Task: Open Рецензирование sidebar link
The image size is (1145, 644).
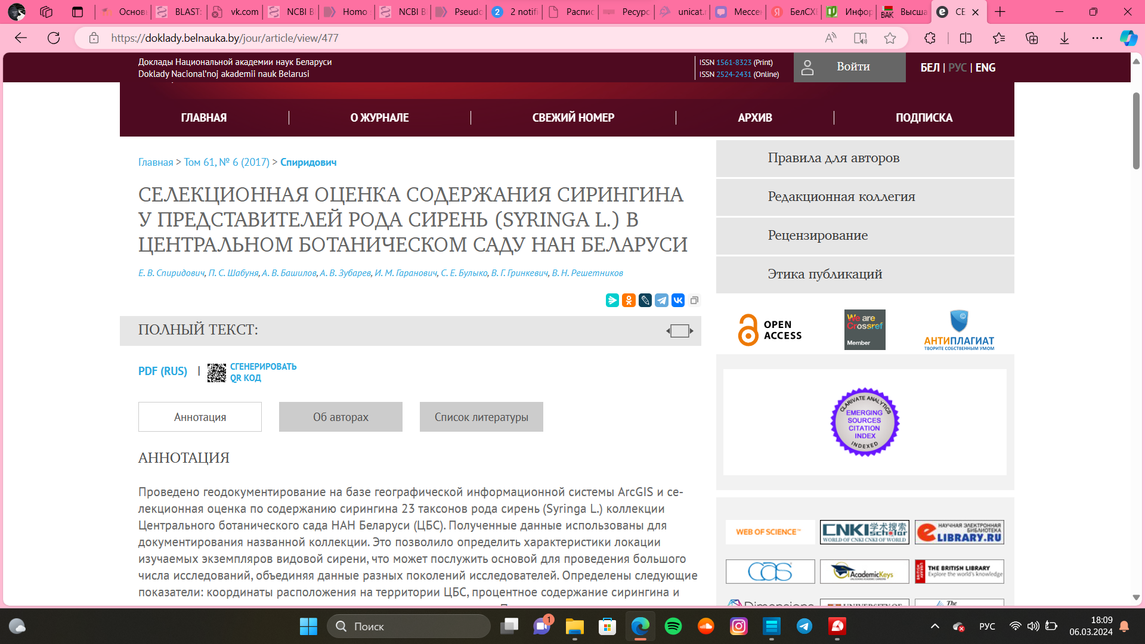Action: (x=865, y=236)
